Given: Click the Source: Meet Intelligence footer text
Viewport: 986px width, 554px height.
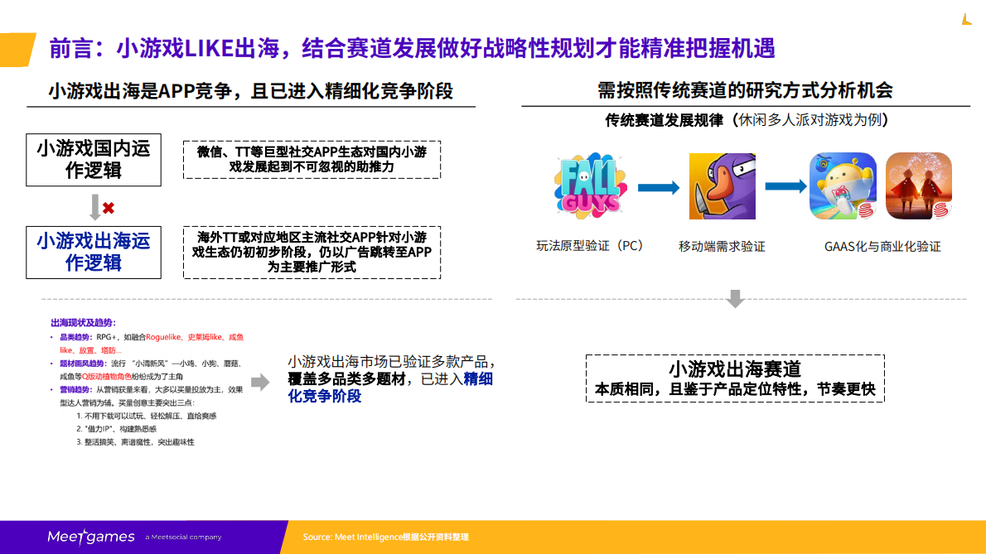Looking at the screenshot, I should pos(388,537).
